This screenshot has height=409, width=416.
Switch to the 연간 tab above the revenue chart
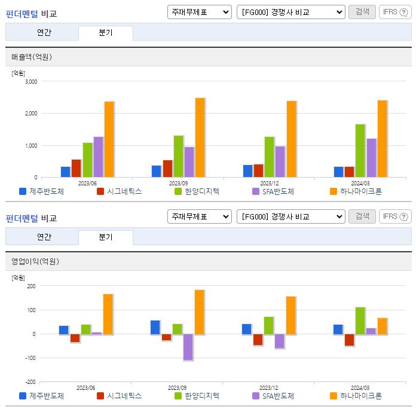click(42, 32)
